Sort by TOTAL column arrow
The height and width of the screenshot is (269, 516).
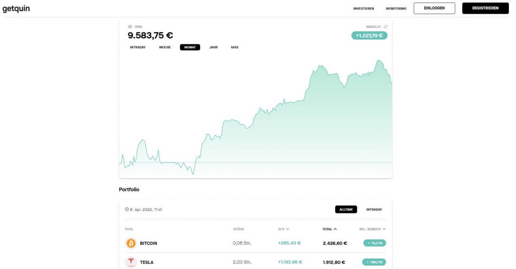[x=335, y=229]
